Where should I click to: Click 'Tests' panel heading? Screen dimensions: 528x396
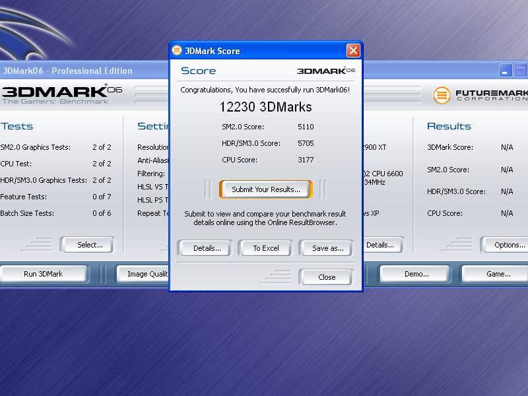click(16, 126)
